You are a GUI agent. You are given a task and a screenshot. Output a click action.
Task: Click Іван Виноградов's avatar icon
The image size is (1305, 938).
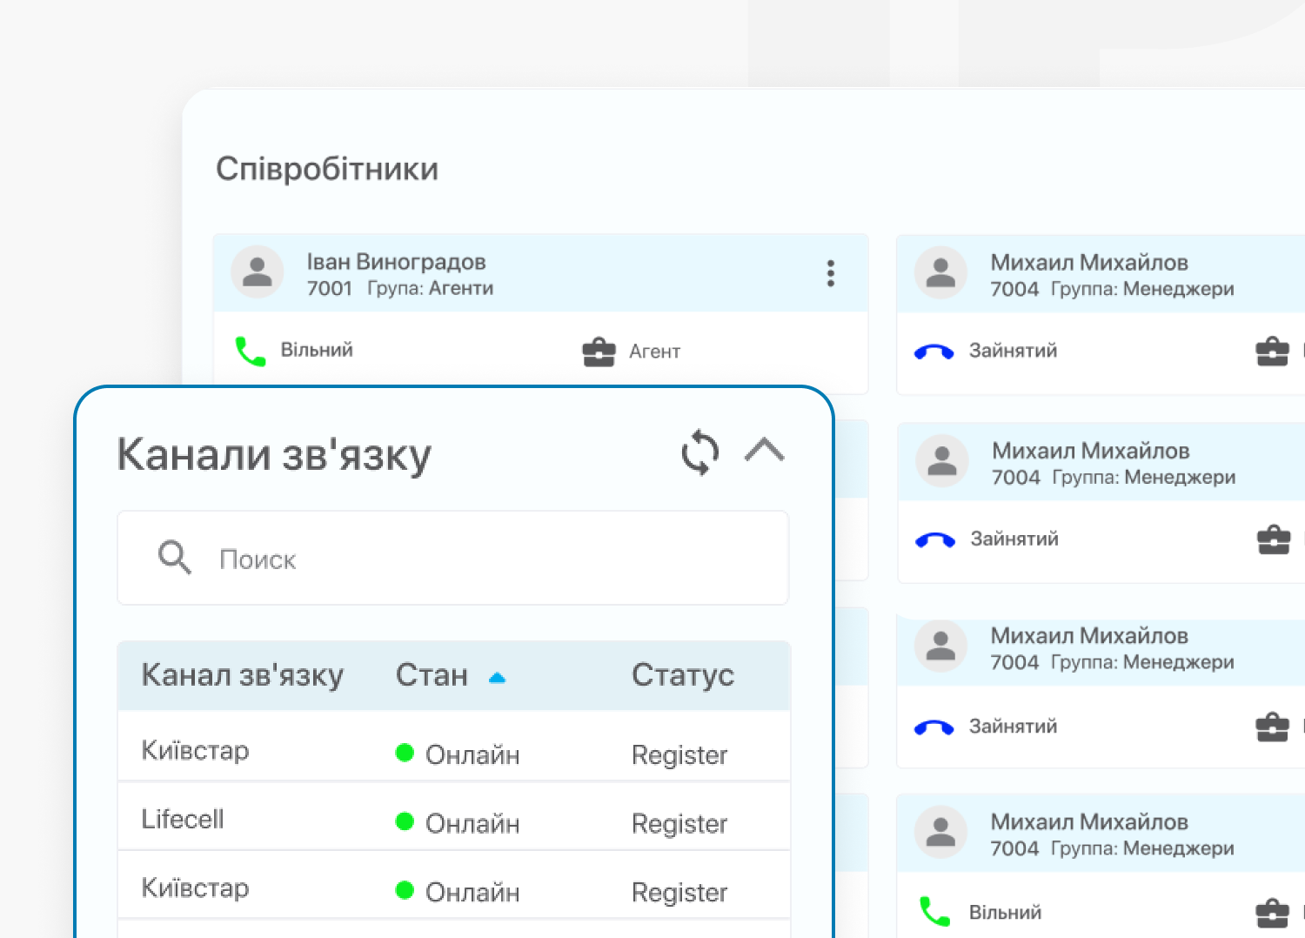pyautogui.click(x=257, y=272)
